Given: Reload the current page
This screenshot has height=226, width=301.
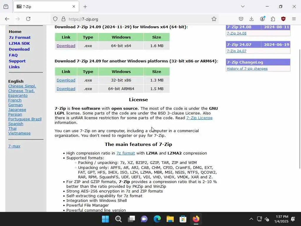Looking at the screenshot, I should pyautogui.click(x=28, y=19).
